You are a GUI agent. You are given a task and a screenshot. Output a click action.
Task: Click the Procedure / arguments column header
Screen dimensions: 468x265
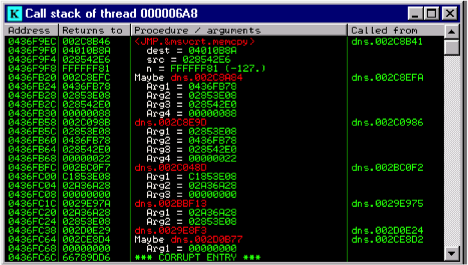pyautogui.click(x=239, y=30)
